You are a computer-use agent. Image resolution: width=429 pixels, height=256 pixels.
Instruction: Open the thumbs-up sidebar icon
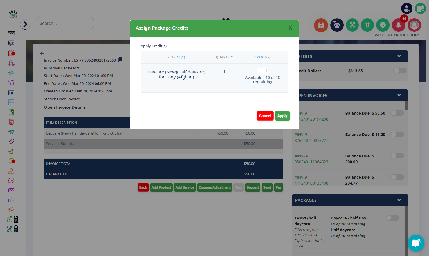click(11, 200)
